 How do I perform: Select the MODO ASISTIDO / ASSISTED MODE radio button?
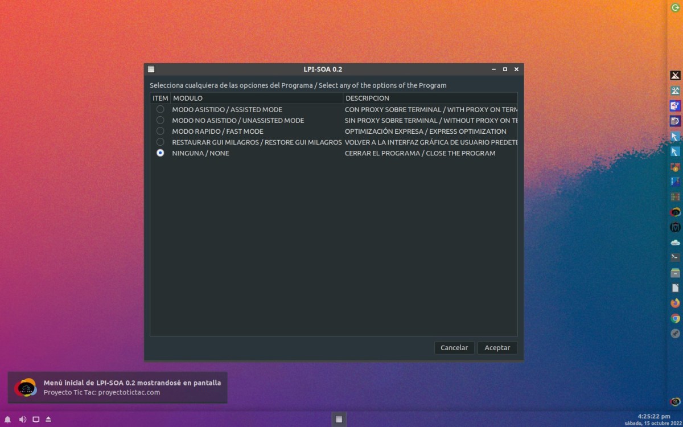[161, 109]
